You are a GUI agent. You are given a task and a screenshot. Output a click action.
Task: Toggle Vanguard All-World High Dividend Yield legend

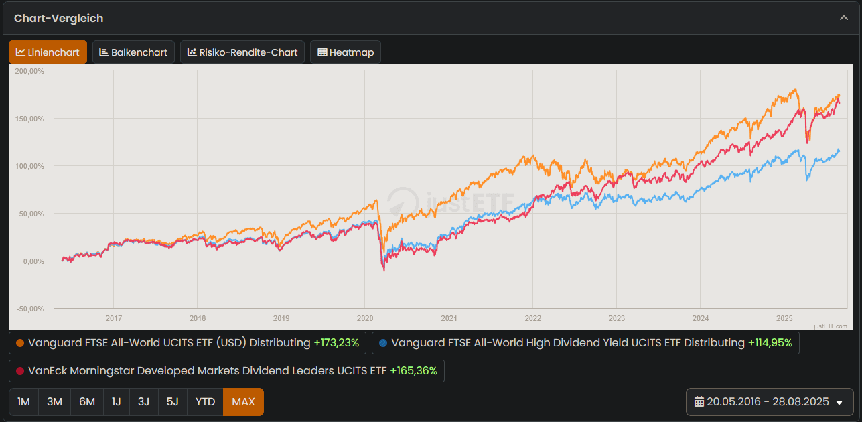pos(585,343)
